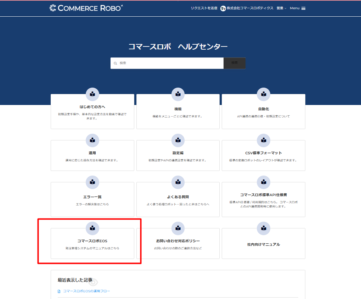The width and height of the screenshot is (361, 299).
Task: Open the コマースロボ標準API仕様書 category title
Action: click(x=264, y=195)
